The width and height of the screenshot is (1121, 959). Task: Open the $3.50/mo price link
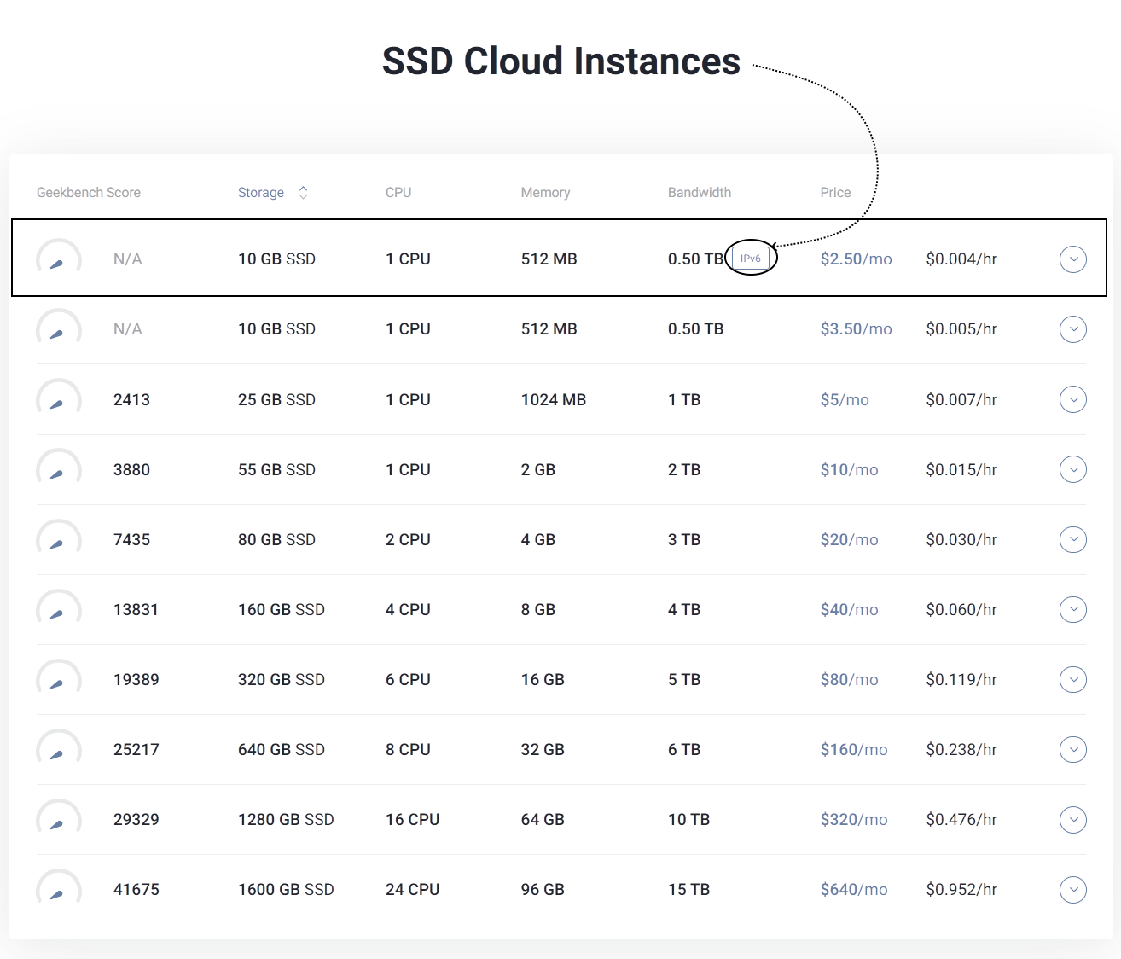[856, 329]
